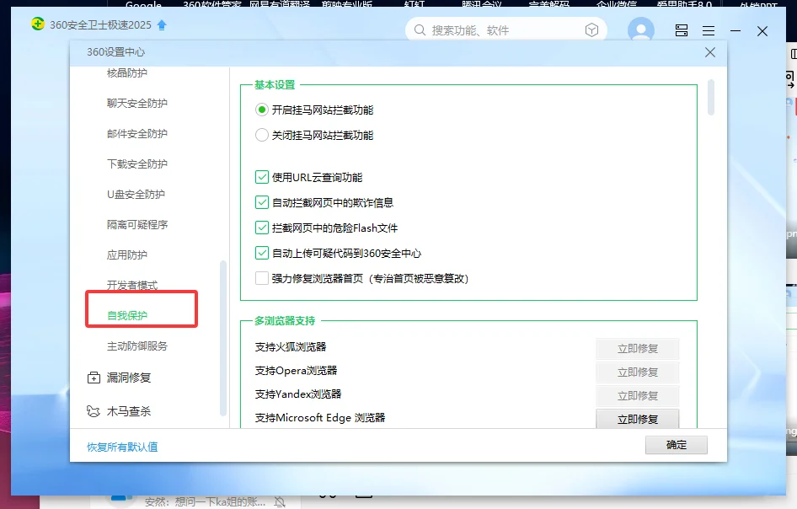Image resolution: width=797 pixels, height=509 pixels.
Task: Click the search magnifier icon
Action: (x=420, y=30)
